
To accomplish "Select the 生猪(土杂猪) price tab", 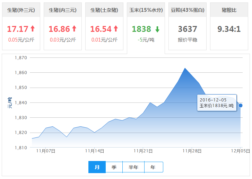I will coord(104,26).
